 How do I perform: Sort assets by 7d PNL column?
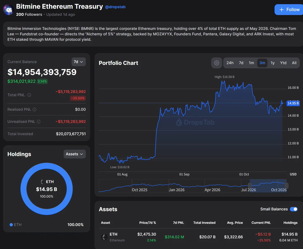tap(178, 223)
